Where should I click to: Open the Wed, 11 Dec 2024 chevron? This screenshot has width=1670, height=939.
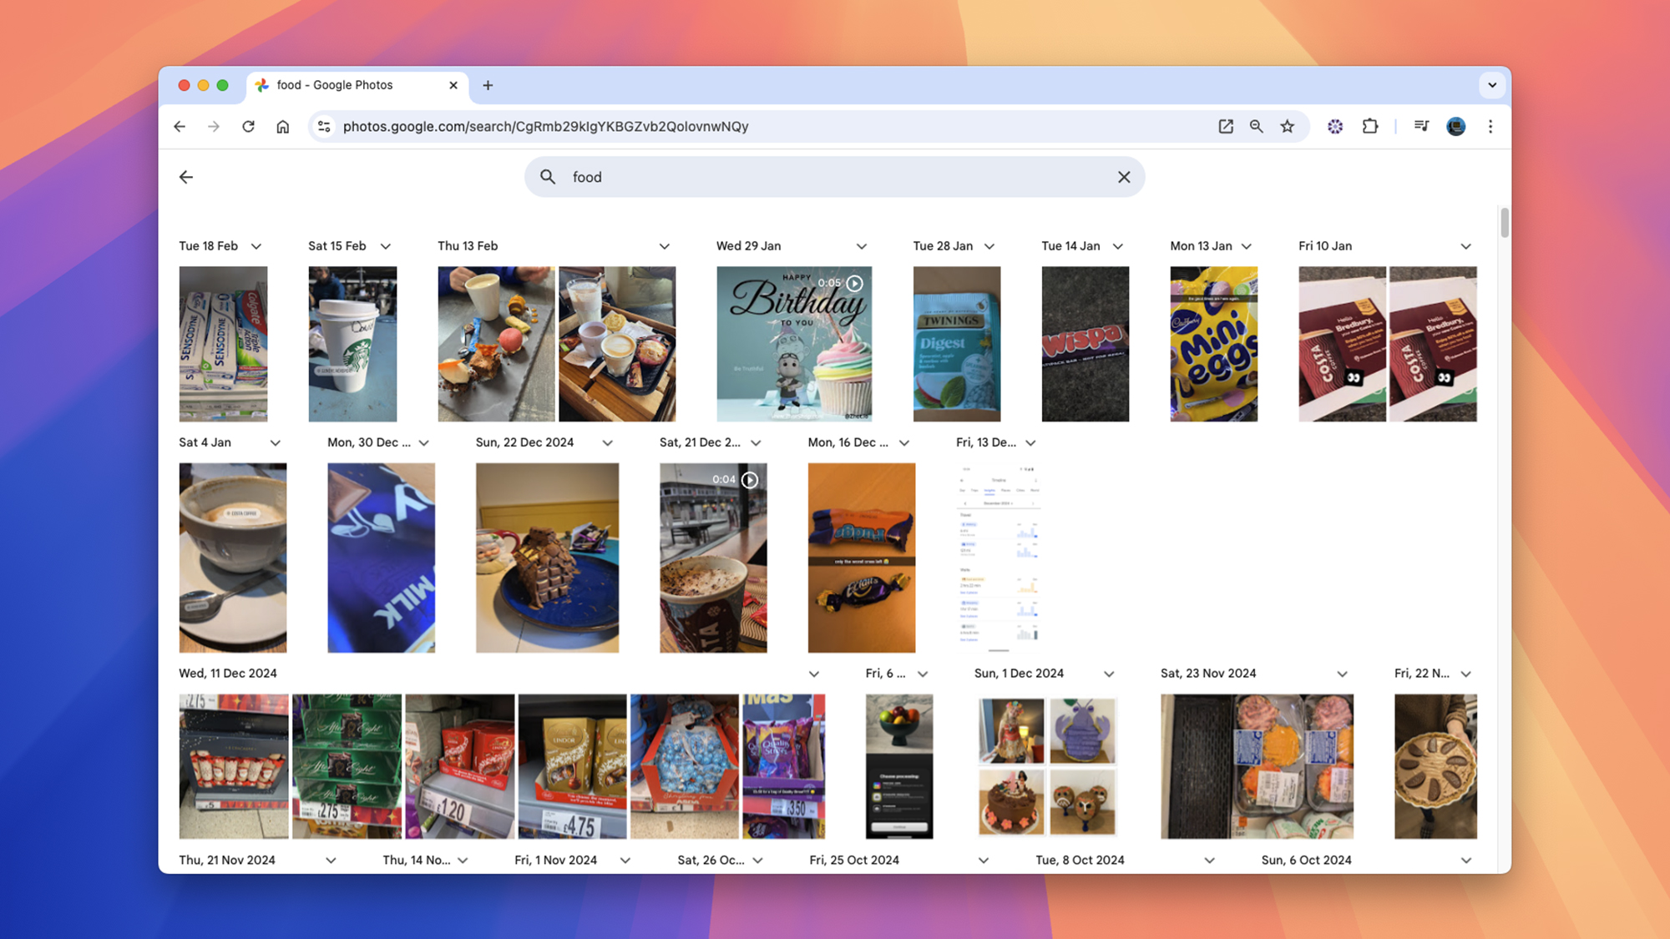coord(814,674)
